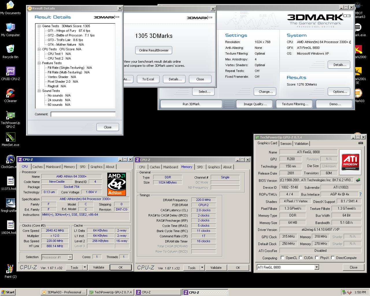Open the 3DMark03 desktop shortcut at right edge
Screen dimensions: 370x296
[x=358, y=95]
